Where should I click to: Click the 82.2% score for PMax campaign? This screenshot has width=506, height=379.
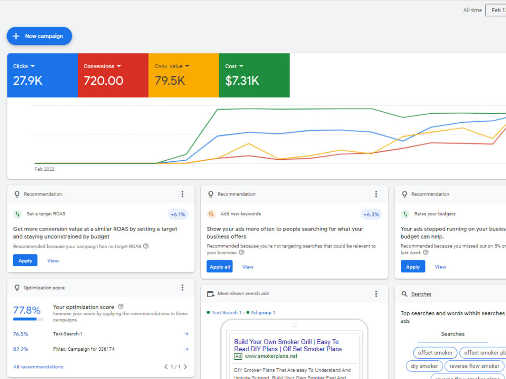pos(20,349)
